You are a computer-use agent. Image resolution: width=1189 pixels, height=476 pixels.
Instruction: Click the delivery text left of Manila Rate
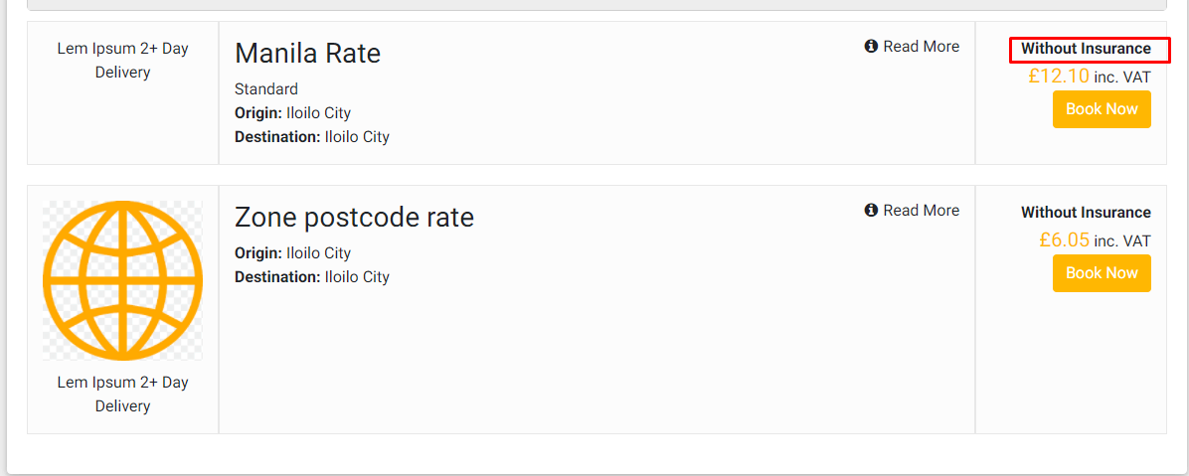122,61
